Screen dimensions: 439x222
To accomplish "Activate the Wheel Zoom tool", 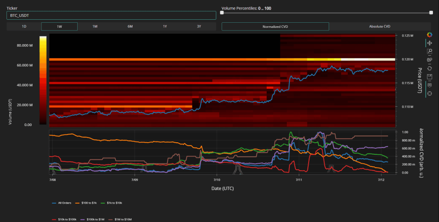I will coord(430,60).
